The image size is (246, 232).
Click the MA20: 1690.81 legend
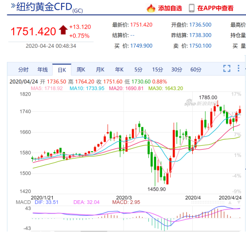pyautogui.click(x=126, y=88)
